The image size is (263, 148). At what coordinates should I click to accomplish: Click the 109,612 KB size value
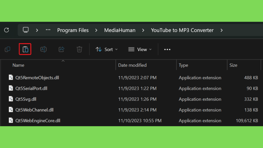tap(247, 121)
